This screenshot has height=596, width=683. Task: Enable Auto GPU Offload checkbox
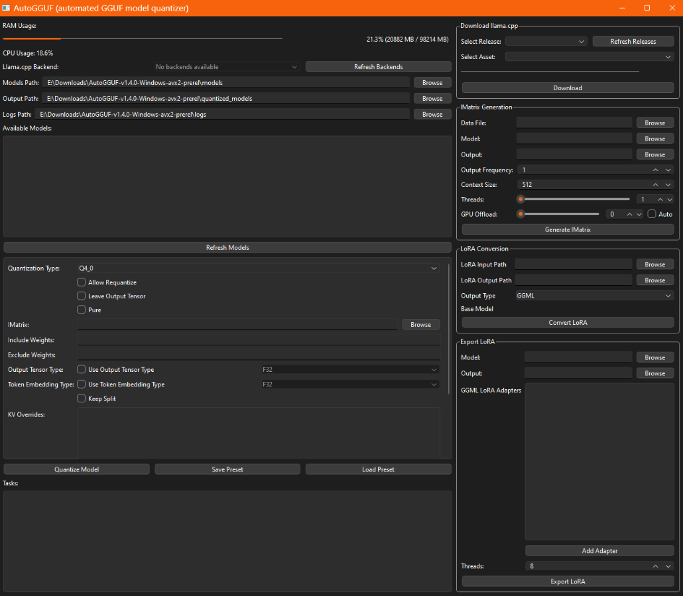click(652, 213)
